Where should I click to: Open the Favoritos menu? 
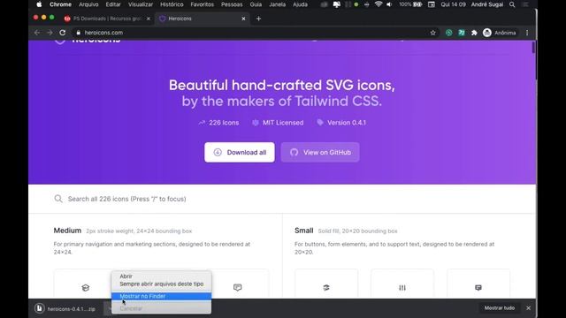pyautogui.click(x=203, y=4)
